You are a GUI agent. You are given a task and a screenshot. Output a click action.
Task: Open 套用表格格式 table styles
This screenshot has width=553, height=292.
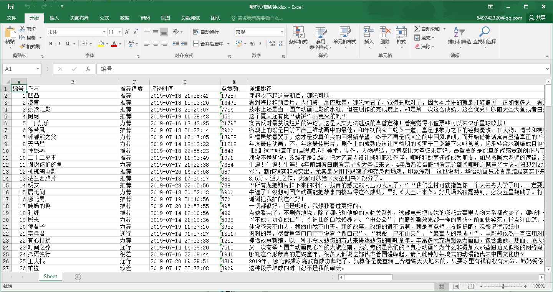coord(321,38)
